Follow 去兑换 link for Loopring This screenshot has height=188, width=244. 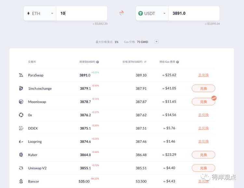(x=203, y=142)
